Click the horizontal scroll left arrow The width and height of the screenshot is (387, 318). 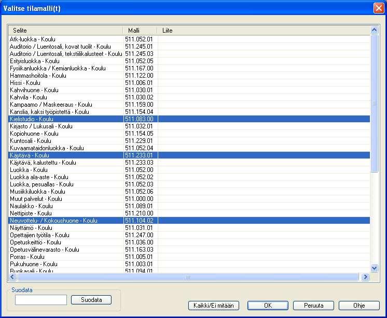tap(12, 277)
